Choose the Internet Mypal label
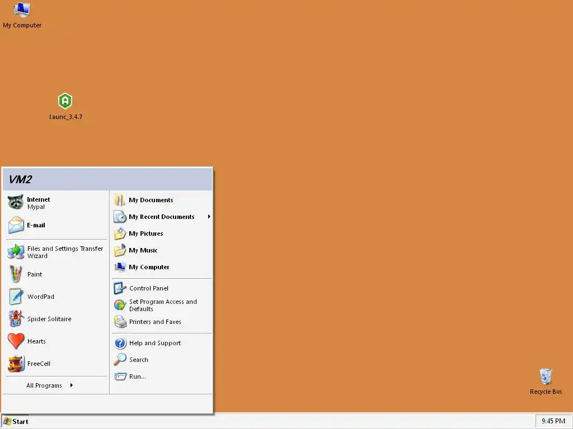Viewport: 573px width, 429px height. click(39, 203)
